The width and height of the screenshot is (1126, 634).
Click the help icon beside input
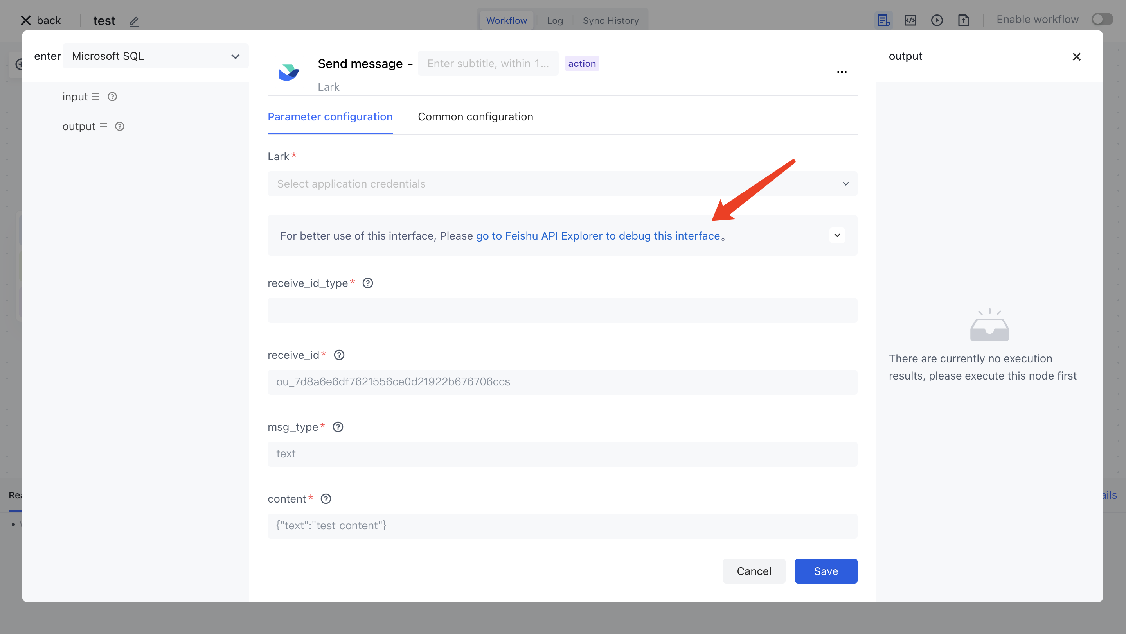tap(112, 97)
